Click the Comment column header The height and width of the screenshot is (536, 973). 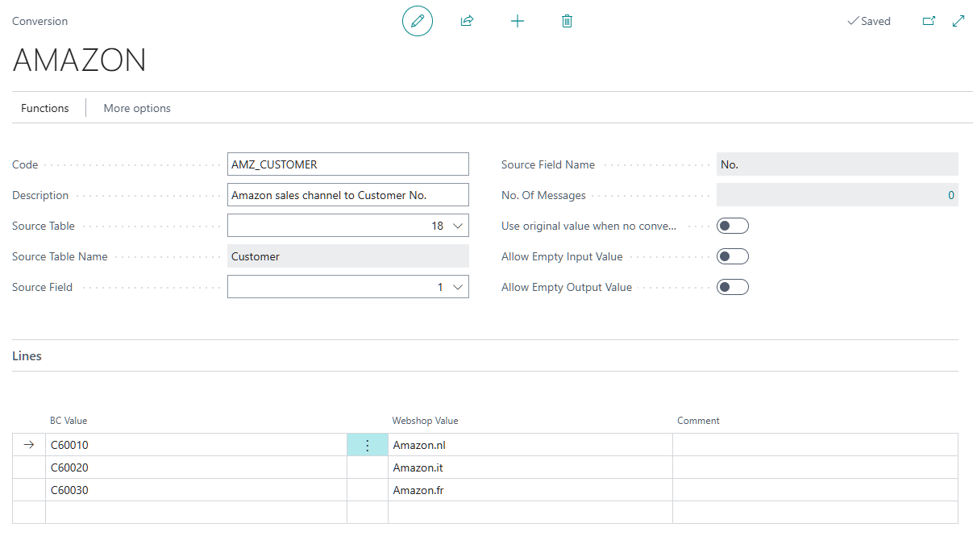click(x=698, y=421)
